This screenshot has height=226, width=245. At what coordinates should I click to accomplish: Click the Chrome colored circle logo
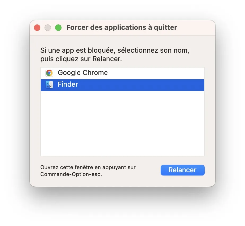pyautogui.click(x=49, y=73)
